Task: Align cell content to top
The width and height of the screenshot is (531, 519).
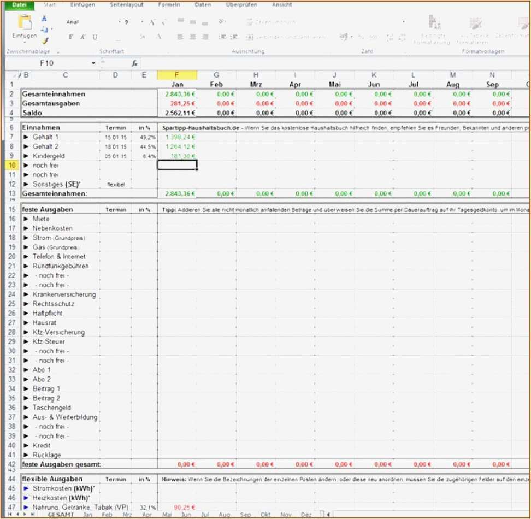Action: coord(181,21)
